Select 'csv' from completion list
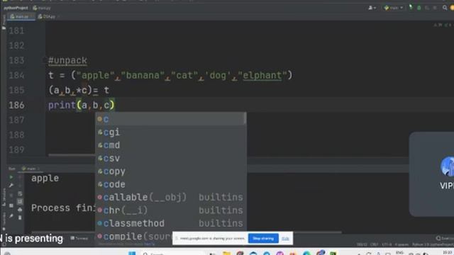Viewport: 454px width, 255px height. [x=170, y=158]
